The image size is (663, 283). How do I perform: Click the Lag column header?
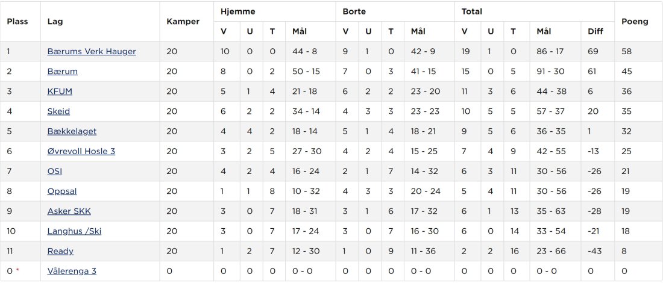[55, 22]
